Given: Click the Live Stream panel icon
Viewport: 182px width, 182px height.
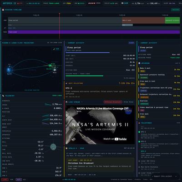Looking at the screenshot, I should point(66,102).
